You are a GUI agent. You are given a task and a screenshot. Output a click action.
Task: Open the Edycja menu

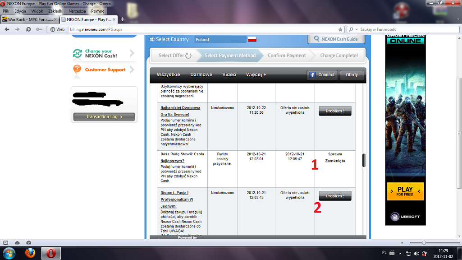click(20, 11)
